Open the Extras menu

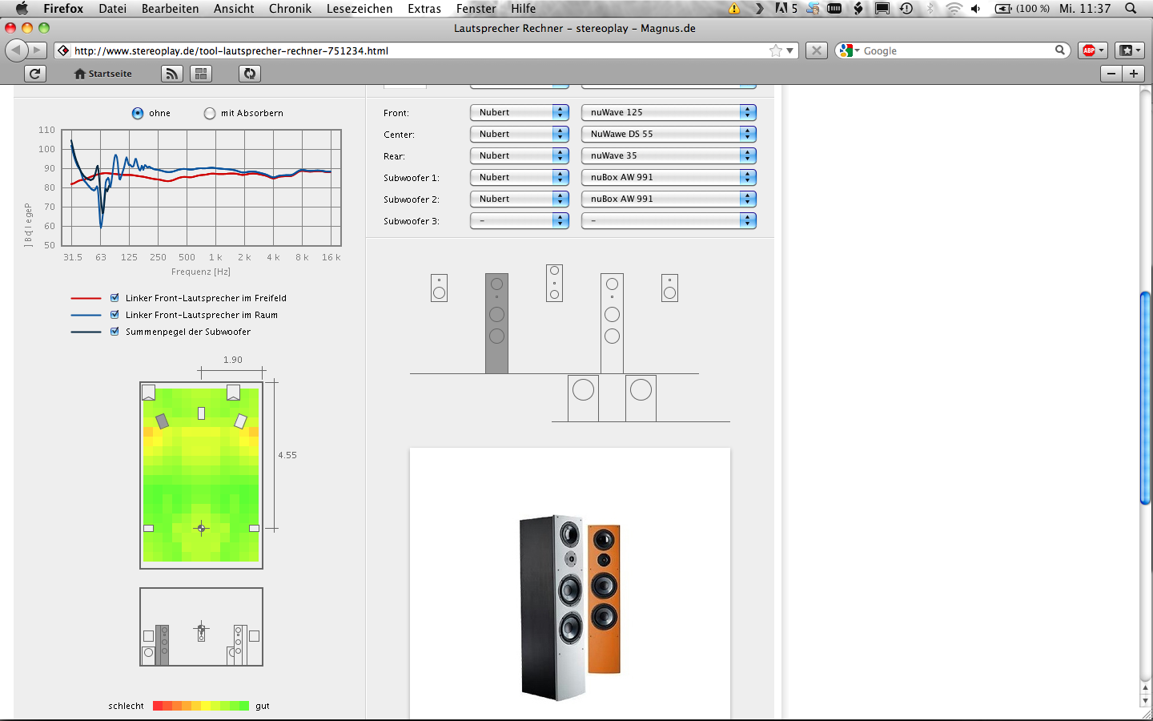point(424,9)
